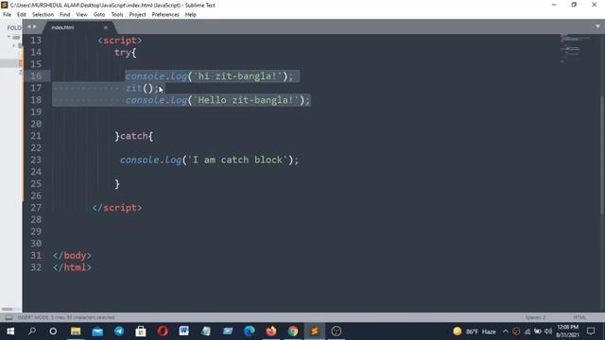Click the closing </body> tag
The width and height of the screenshot is (605, 340).
pyautogui.click(x=72, y=256)
